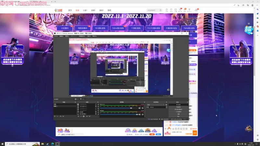Expand the right side banner chevron

(x=241, y=66)
